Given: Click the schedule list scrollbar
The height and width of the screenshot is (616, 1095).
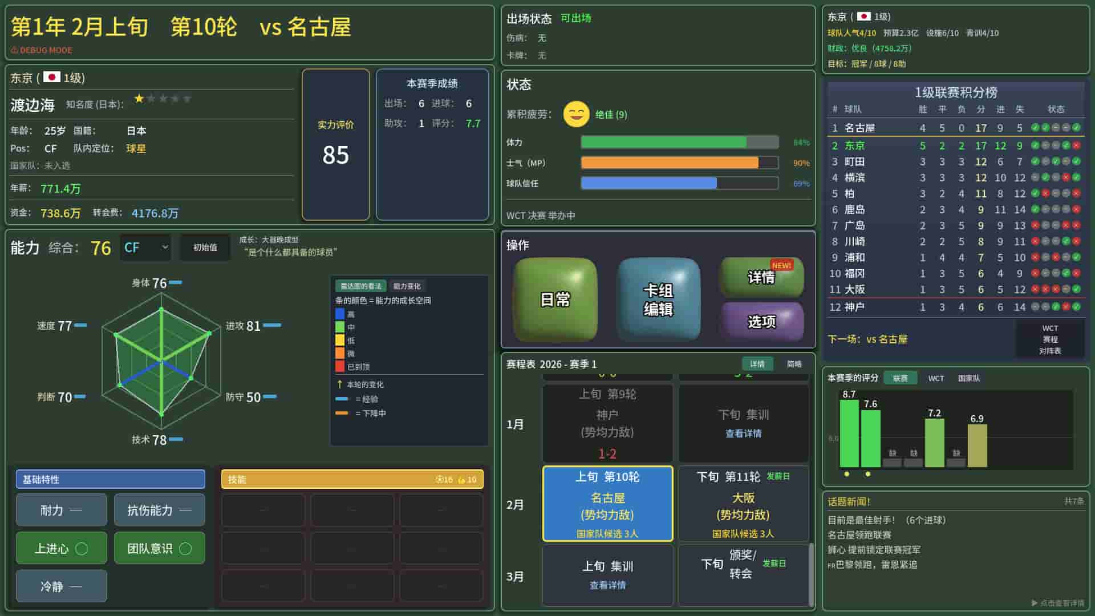Looking at the screenshot, I should click(812, 574).
